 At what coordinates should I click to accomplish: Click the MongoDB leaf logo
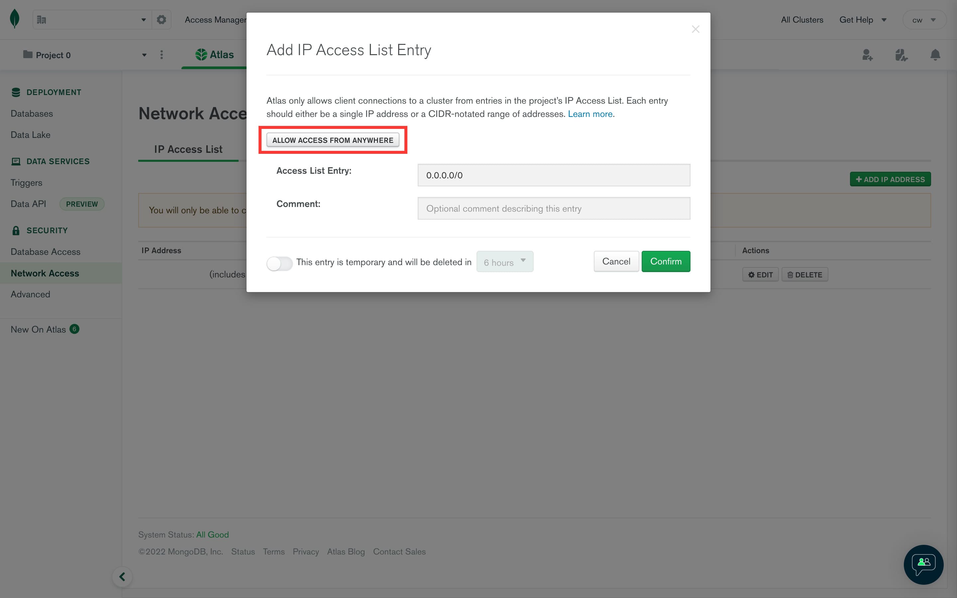(x=15, y=19)
